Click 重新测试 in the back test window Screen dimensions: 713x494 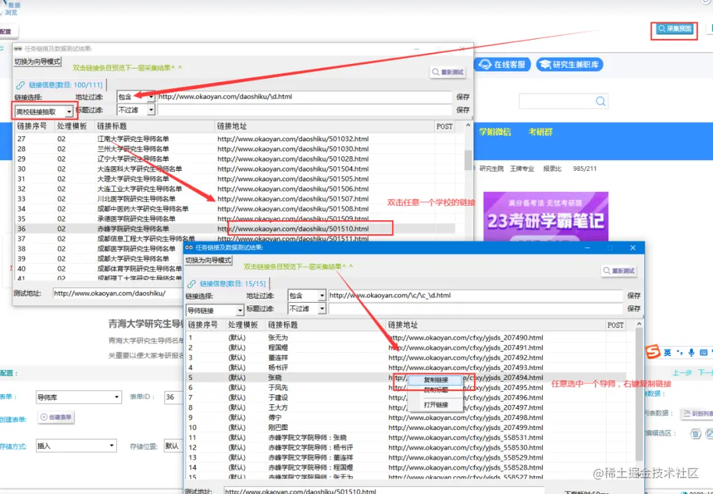point(448,72)
